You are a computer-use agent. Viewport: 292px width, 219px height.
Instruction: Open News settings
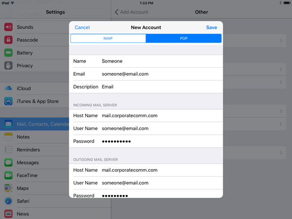tap(56, 214)
